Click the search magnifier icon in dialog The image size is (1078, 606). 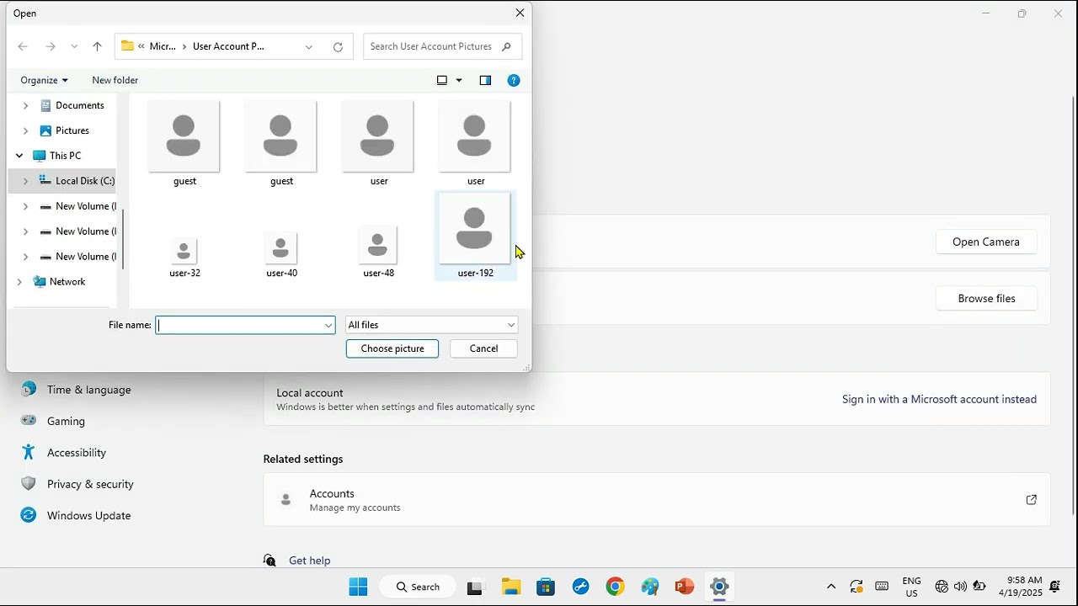click(506, 46)
